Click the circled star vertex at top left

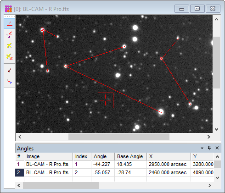pos(43,30)
